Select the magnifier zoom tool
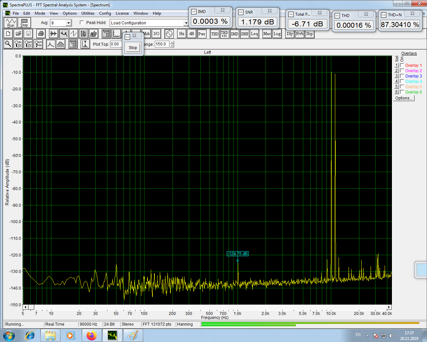The height and width of the screenshot is (342, 427). (x=8, y=44)
